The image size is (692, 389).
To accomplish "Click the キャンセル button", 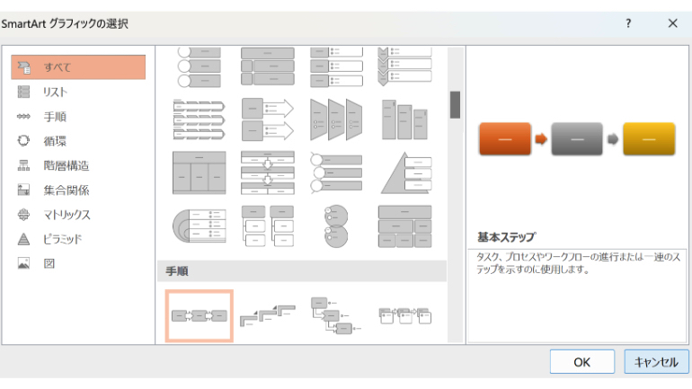I will 656,362.
